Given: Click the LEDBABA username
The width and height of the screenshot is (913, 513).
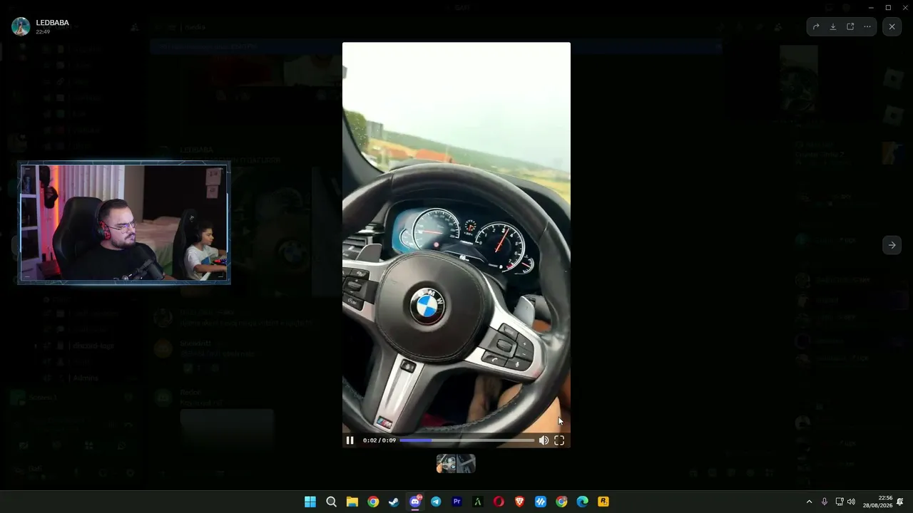Looking at the screenshot, I should (x=52, y=23).
